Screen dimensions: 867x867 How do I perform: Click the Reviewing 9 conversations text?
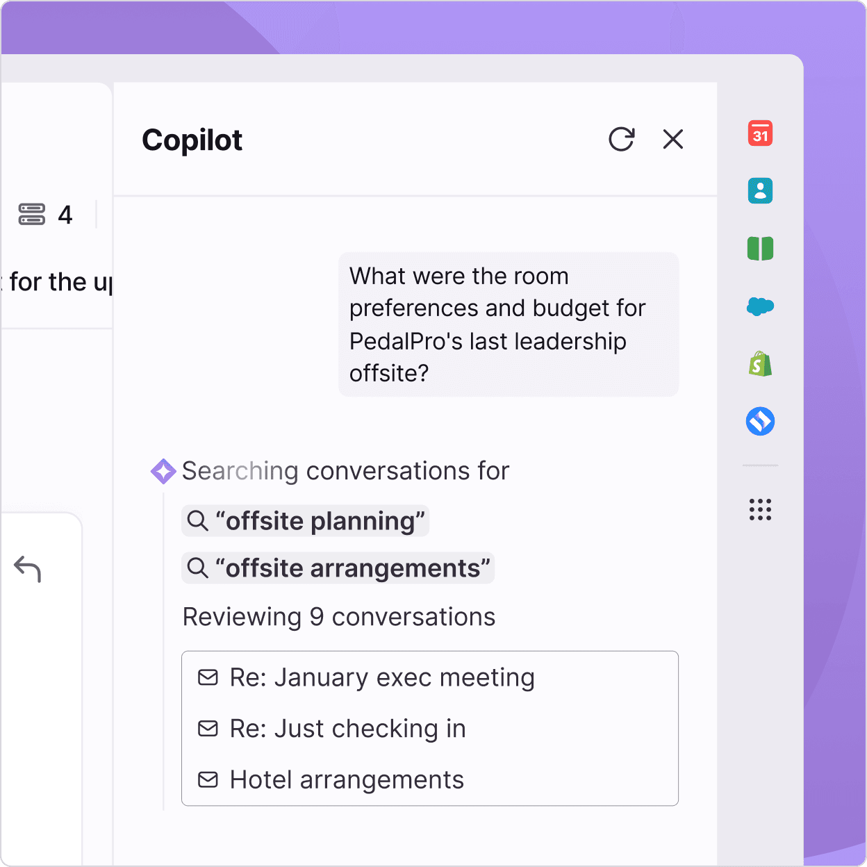pyautogui.click(x=339, y=617)
